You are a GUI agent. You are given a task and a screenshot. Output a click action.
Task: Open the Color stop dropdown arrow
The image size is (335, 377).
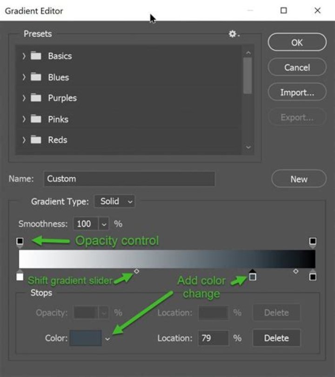point(107,338)
